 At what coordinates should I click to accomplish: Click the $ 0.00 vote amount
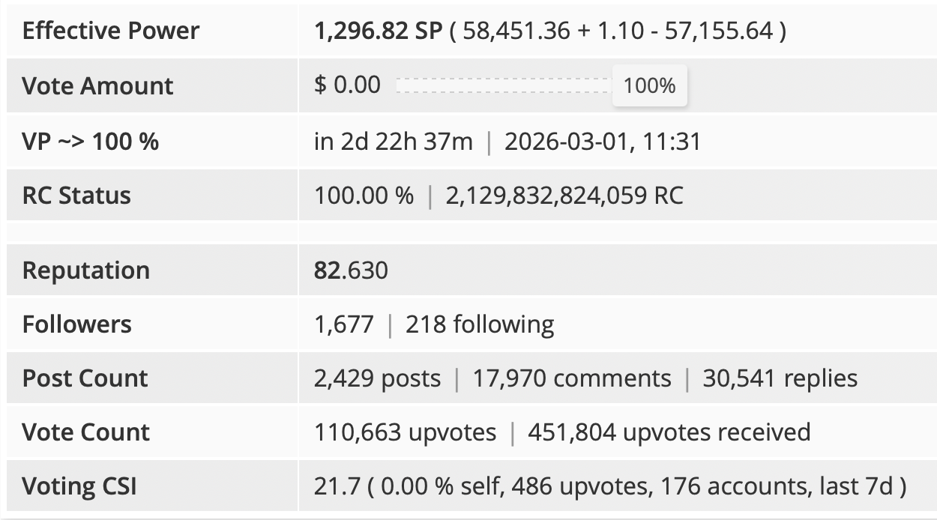click(348, 85)
